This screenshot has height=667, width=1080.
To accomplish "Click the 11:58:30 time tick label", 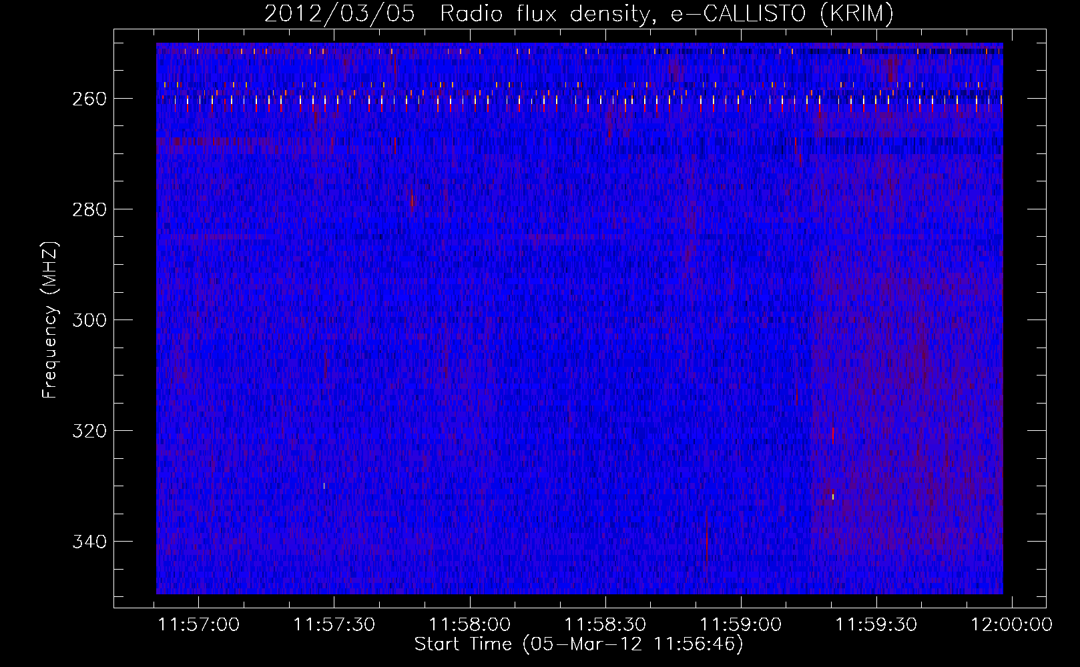I will tap(605, 625).
